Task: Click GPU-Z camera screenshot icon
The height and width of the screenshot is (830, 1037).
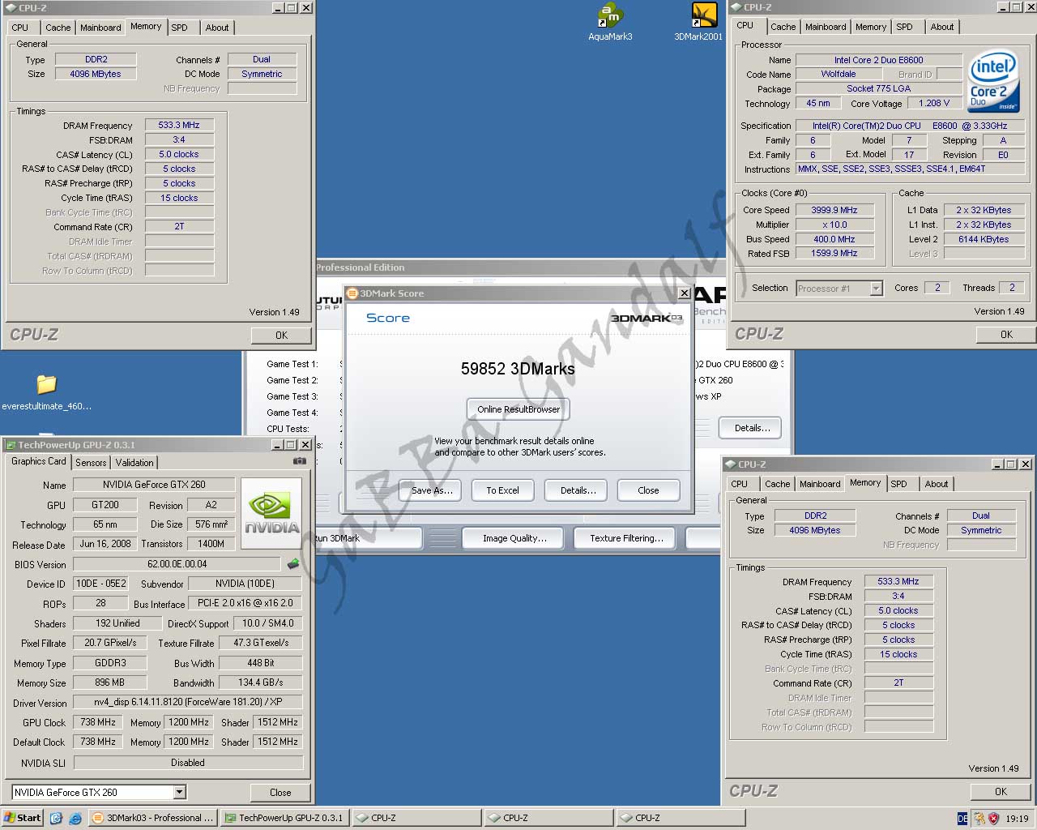Action: click(300, 461)
